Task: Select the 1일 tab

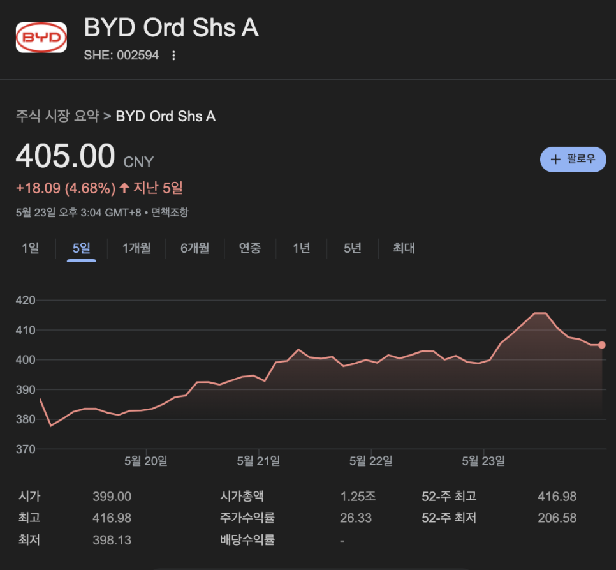Action: point(30,248)
